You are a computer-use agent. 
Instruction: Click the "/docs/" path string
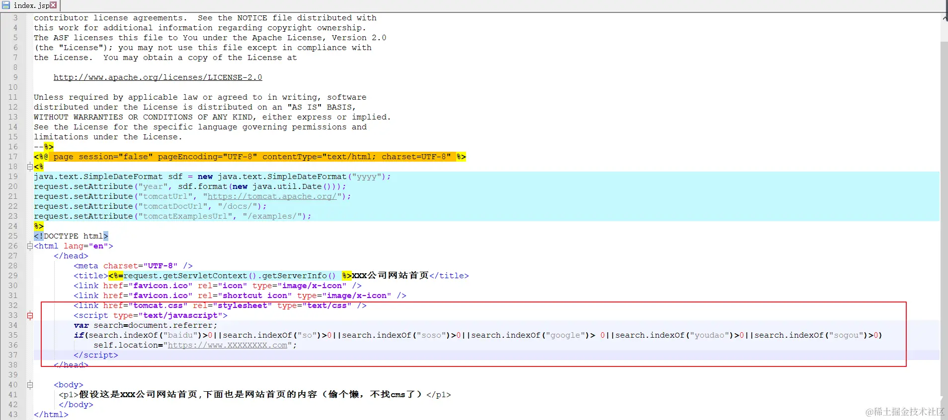pyautogui.click(x=237, y=206)
